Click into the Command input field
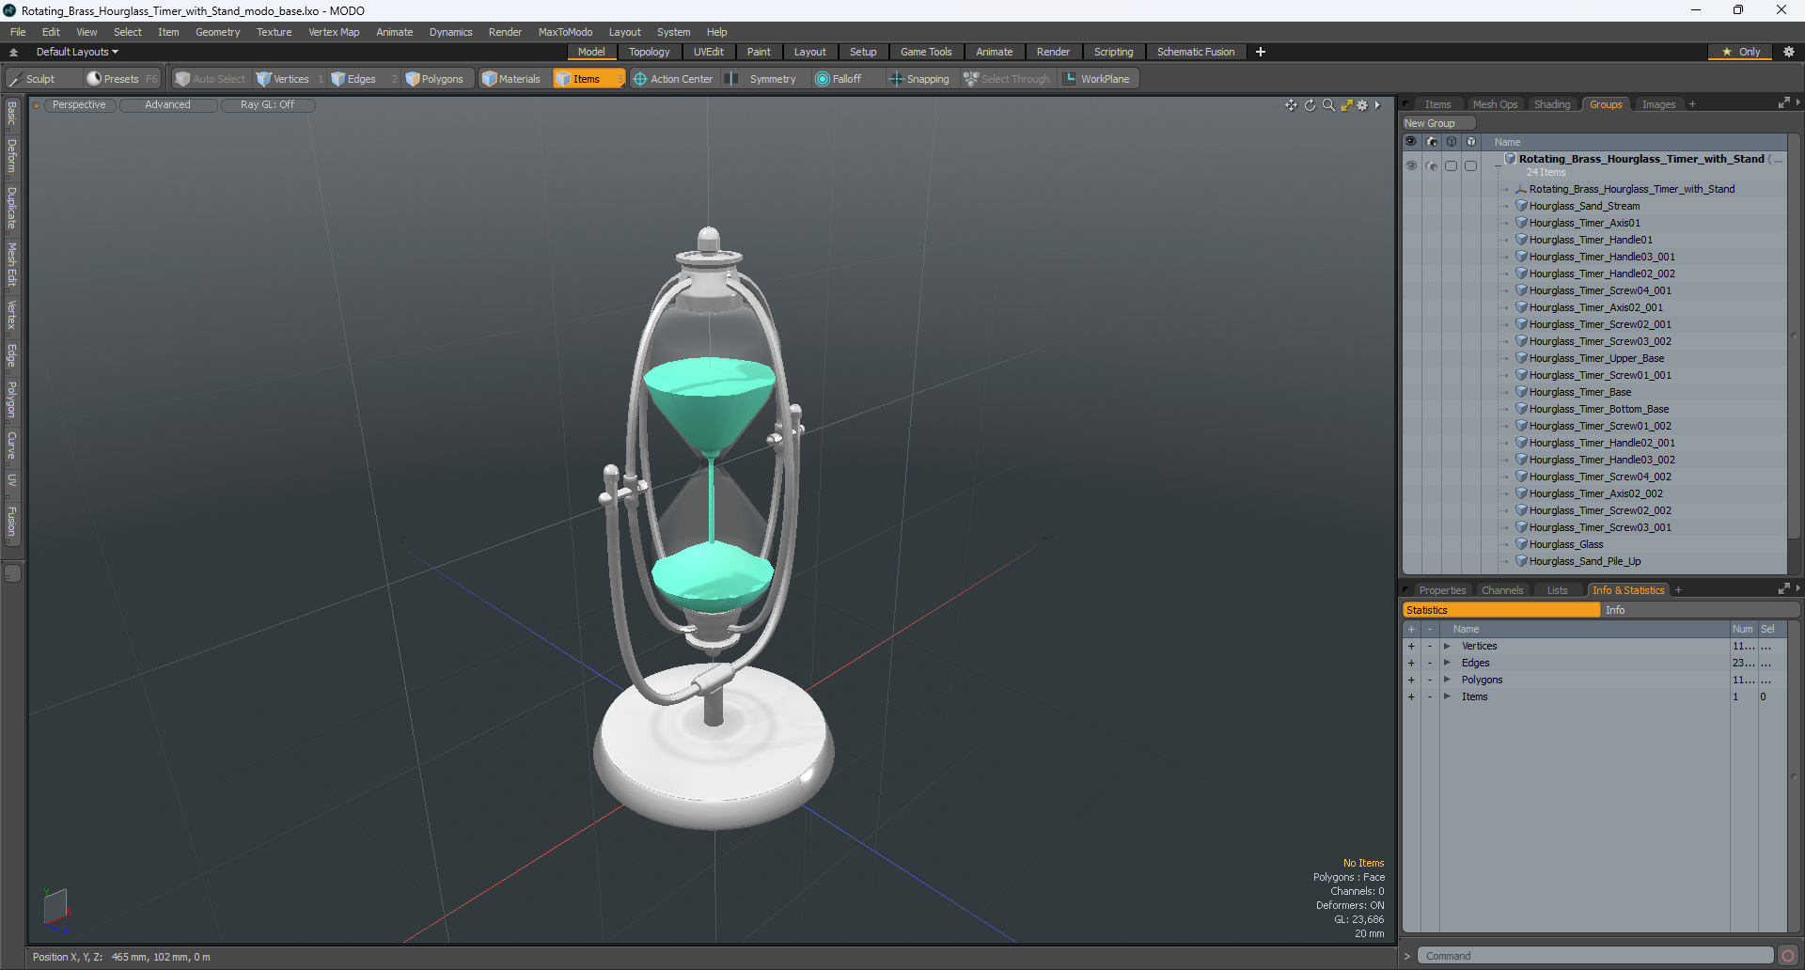This screenshot has height=970, width=1805. pyautogui.click(x=1595, y=956)
